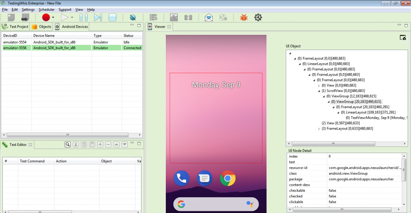
Task: Click the Test Editor cut scissors icon
Action: (76, 144)
